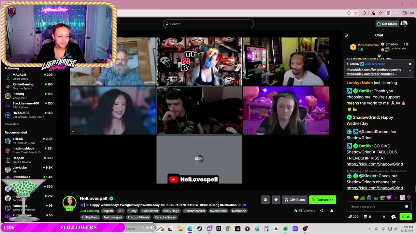Report the stream with the warning triangle icon
The width and height of the screenshot is (417, 234).
click(x=332, y=211)
